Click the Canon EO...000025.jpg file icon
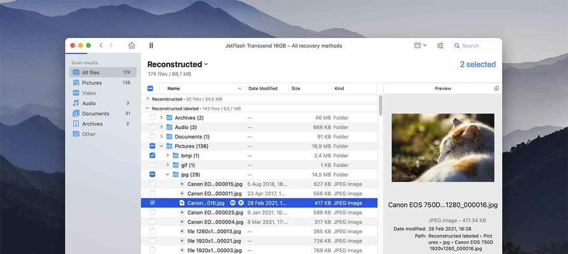 pyautogui.click(x=182, y=212)
